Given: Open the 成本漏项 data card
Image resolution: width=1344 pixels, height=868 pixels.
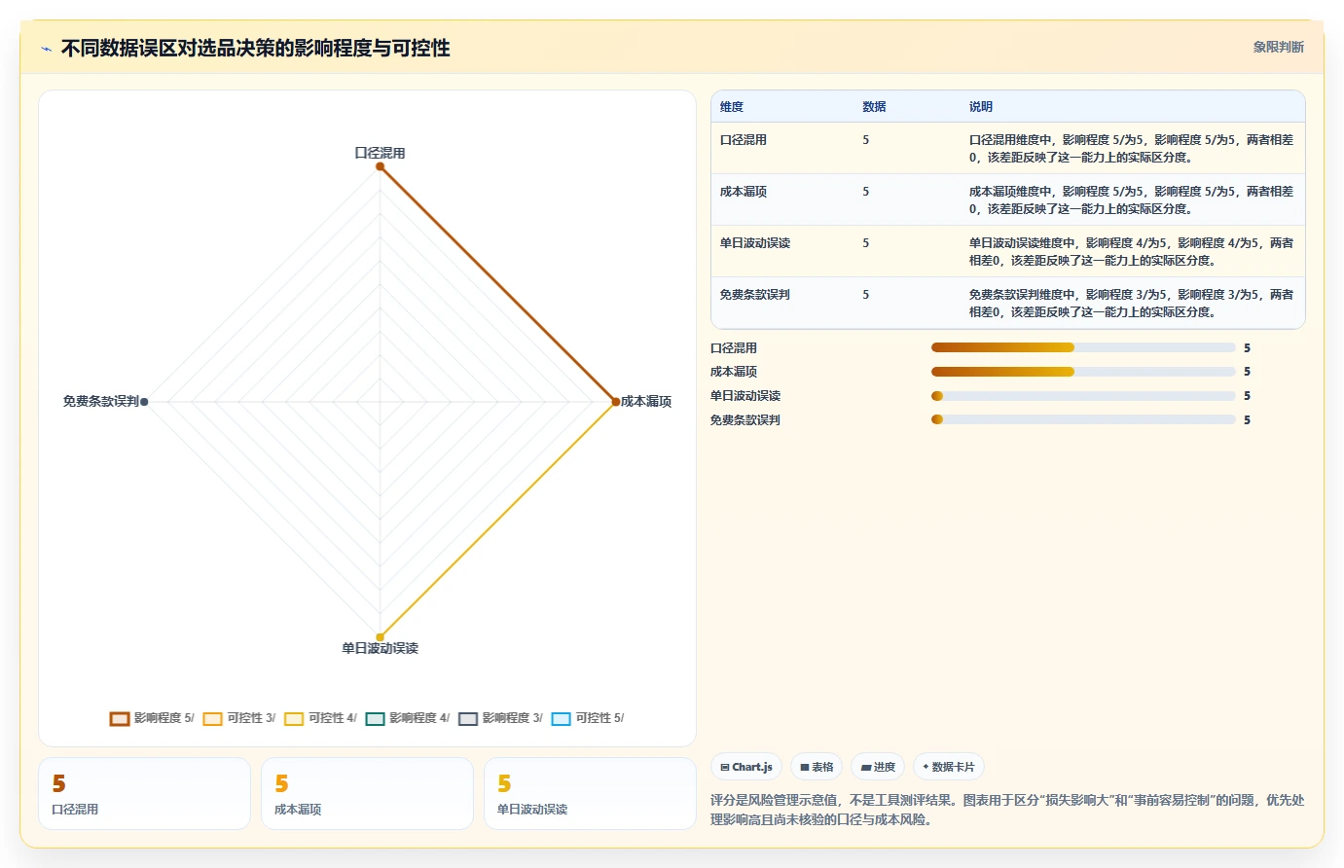Looking at the screenshot, I should (368, 794).
